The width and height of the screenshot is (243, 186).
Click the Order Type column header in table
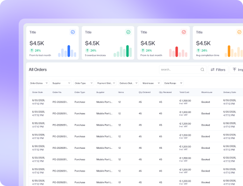(79, 92)
